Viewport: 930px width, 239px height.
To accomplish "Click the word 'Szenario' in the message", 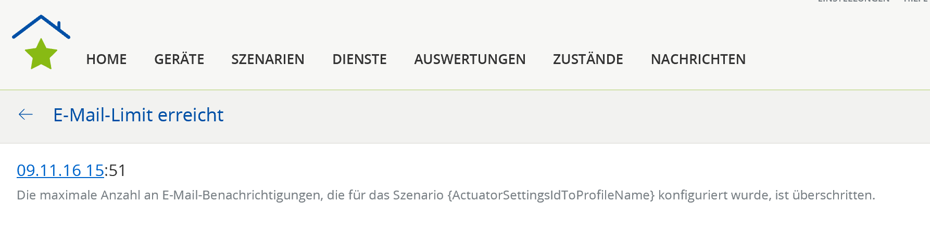I will click(x=418, y=195).
